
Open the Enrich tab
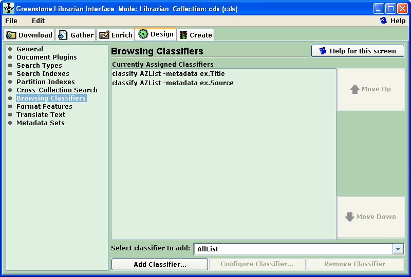(x=116, y=35)
